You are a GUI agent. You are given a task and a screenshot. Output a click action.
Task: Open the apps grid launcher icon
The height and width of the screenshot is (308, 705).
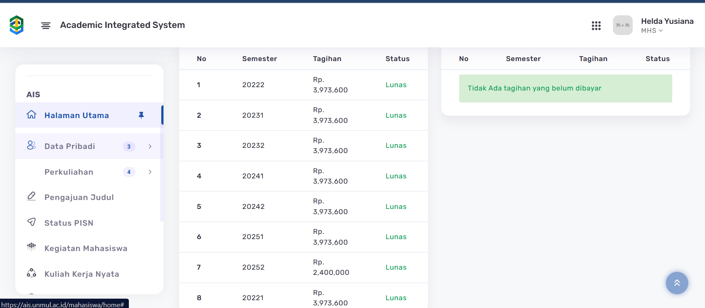pos(596,25)
